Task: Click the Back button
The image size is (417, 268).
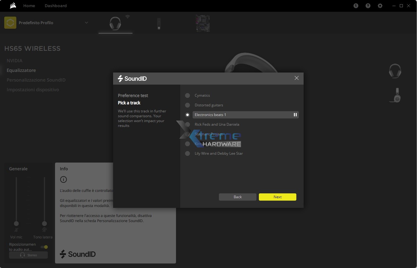Action: click(x=238, y=197)
